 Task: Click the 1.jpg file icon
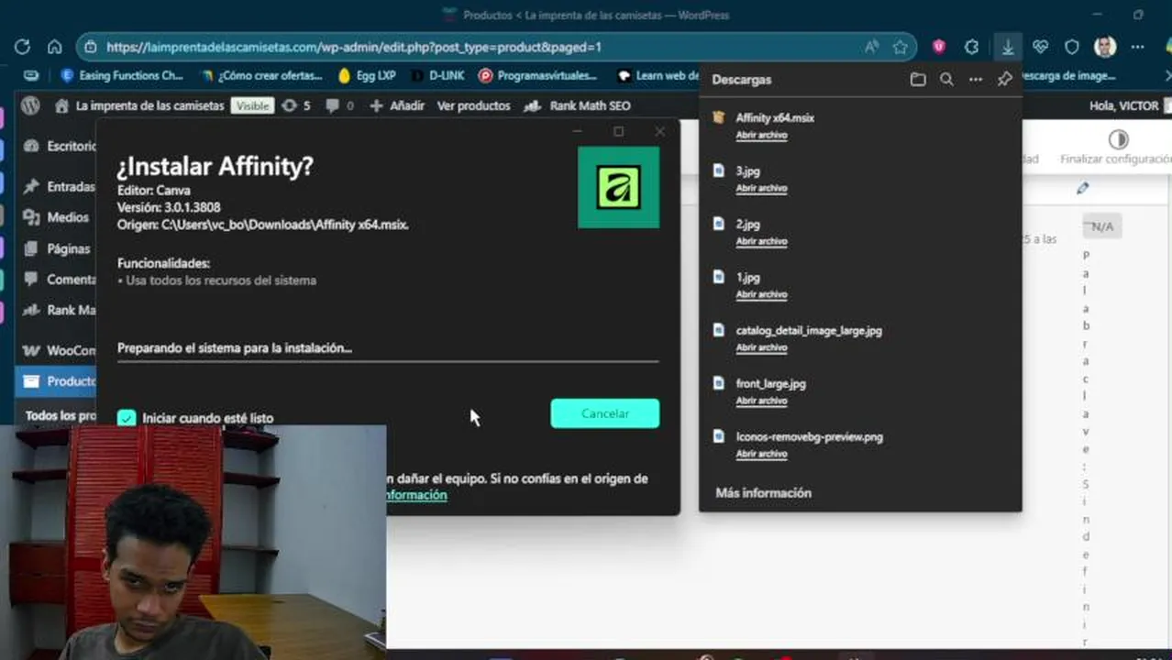click(719, 277)
